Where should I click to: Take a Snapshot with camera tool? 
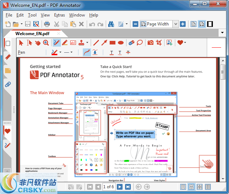(x=151, y=43)
